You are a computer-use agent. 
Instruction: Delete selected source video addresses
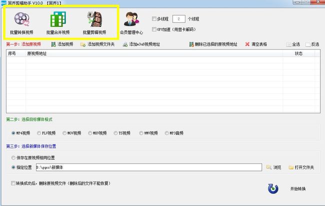point(213,44)
